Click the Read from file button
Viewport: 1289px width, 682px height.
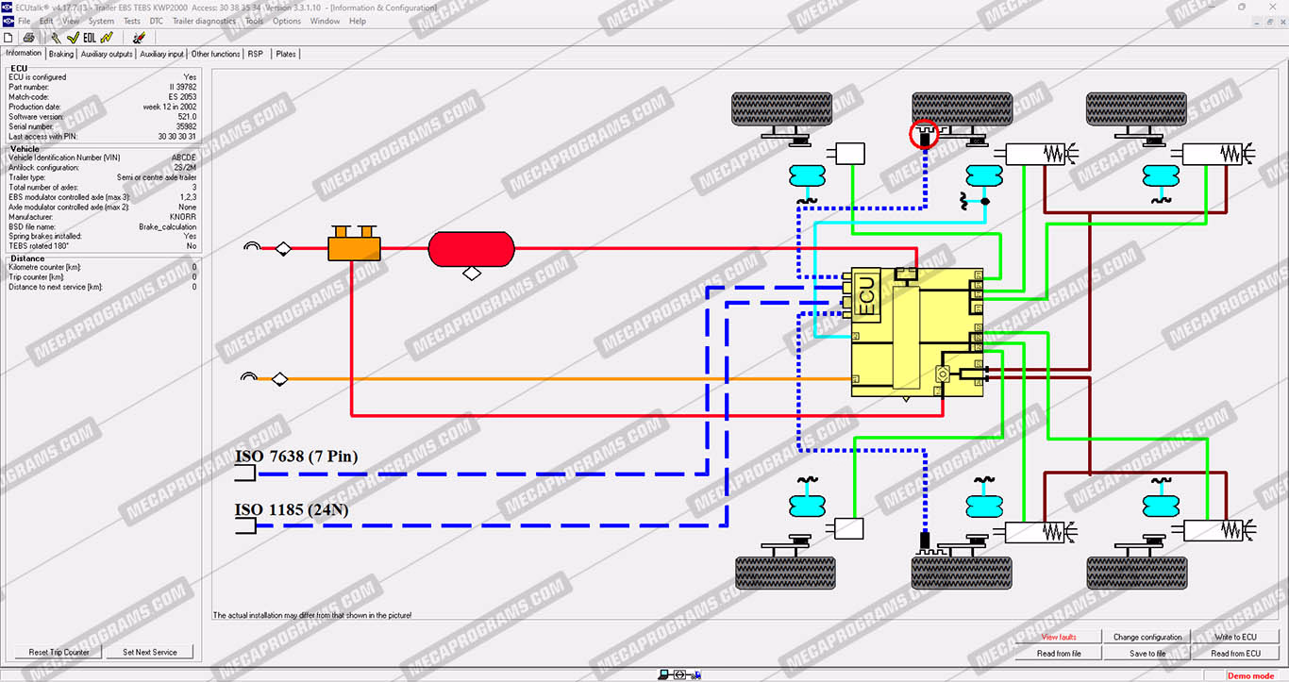click(1059, 653)
